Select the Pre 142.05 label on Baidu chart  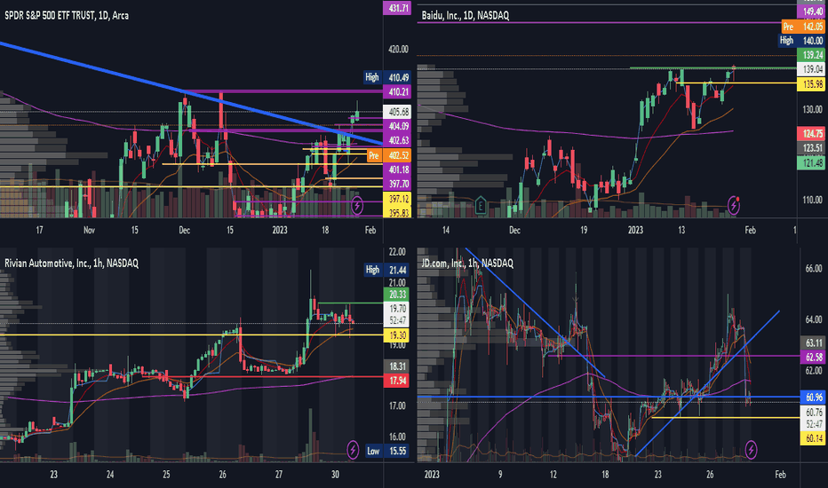(802, 27)
